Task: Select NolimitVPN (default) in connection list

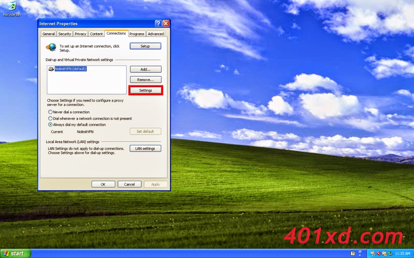Action: [71, 69]
